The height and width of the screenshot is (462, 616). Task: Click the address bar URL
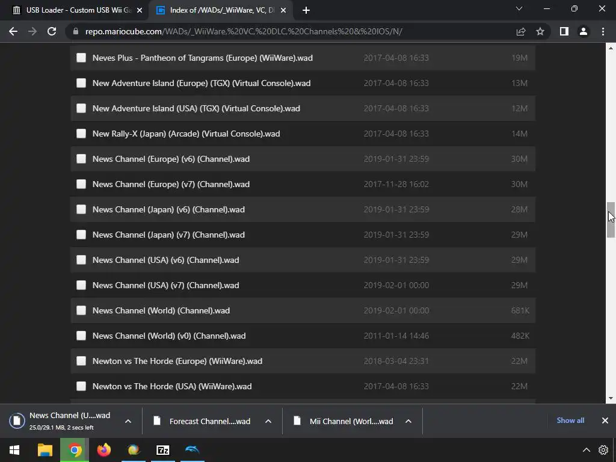[244, 31]
